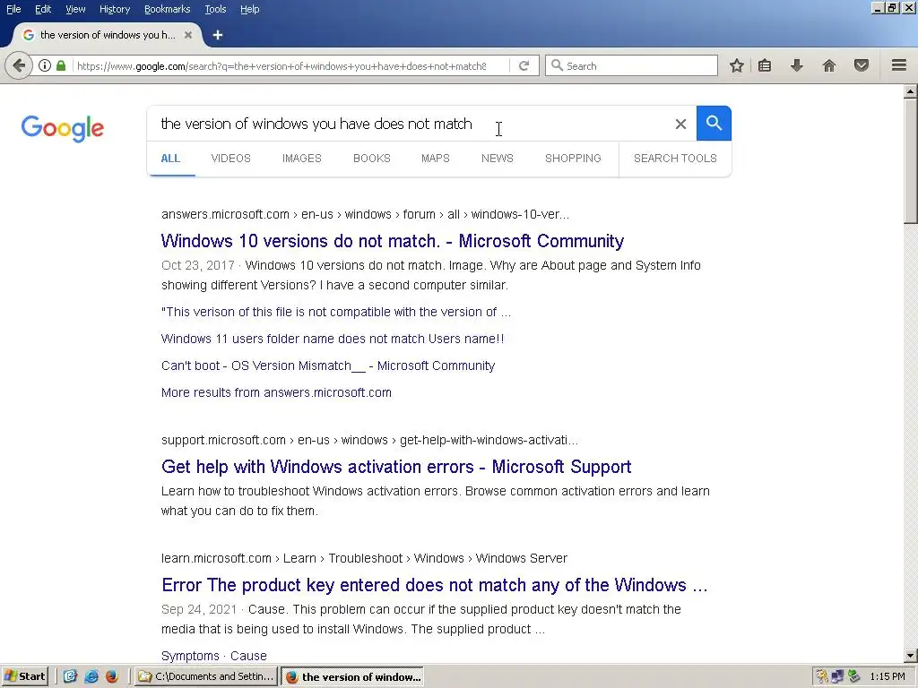Open 'More results from answers.microsoft.com'
This screenshot has height=688, width=918.
(x=276, y=392)
